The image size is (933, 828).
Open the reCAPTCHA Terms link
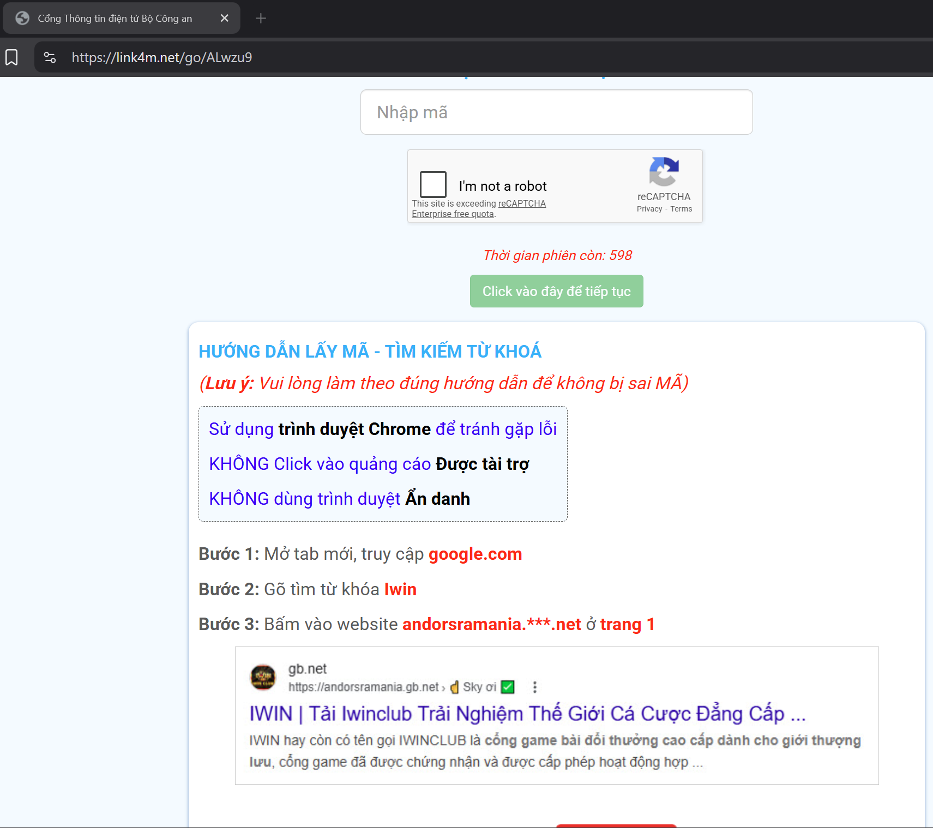click(x=681, y=209)
